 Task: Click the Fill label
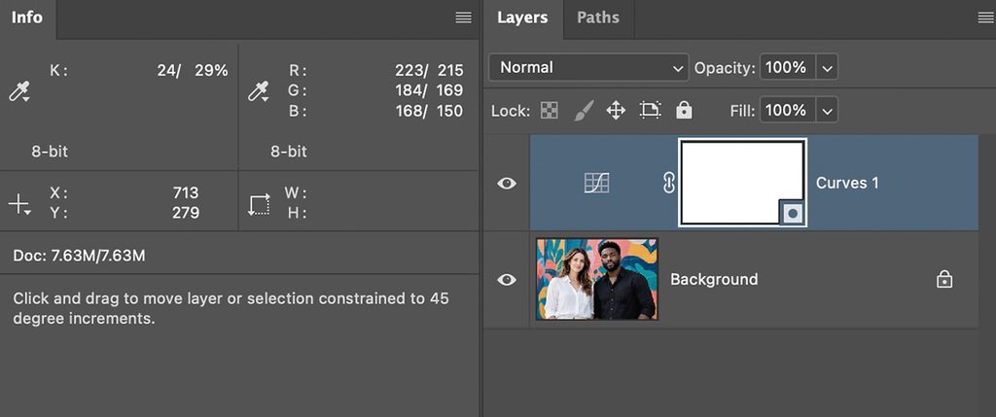pyautogui.click(x=742, y=111)
